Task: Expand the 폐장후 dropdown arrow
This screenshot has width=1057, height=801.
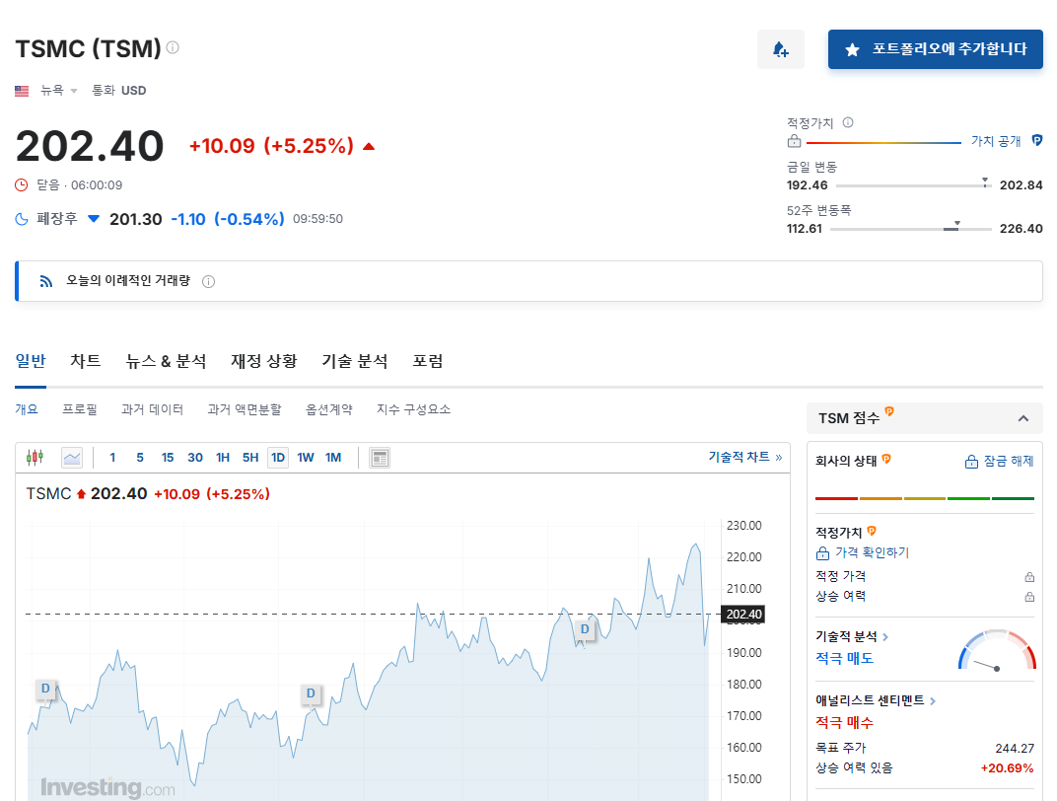Action: pyautogui.click(x=94, y=219)
